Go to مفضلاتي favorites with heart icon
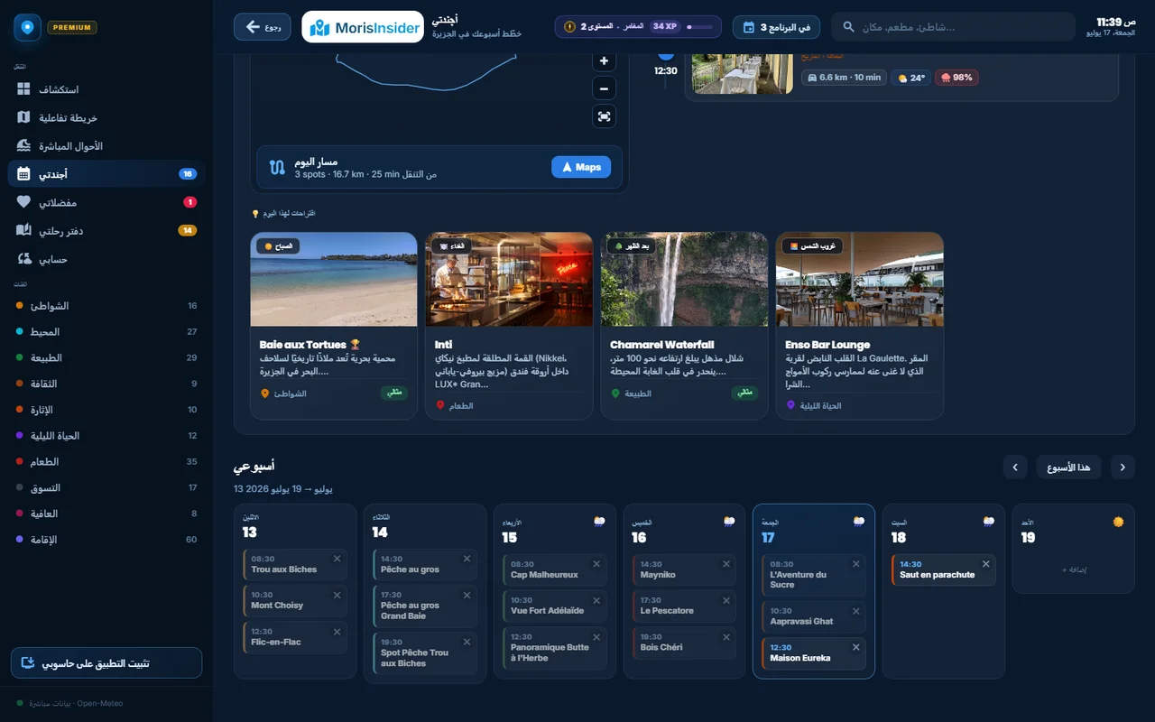The height and width of the screenshot is (722, 1155). (106, 202)
